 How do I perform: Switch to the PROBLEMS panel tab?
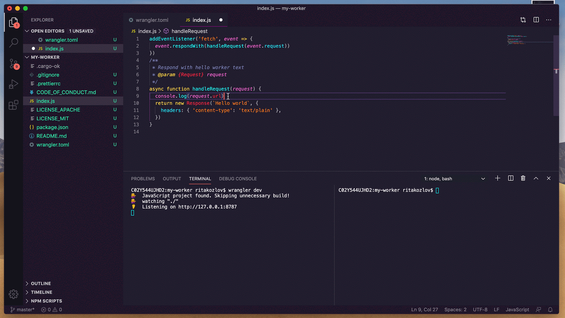click(143, 179)
